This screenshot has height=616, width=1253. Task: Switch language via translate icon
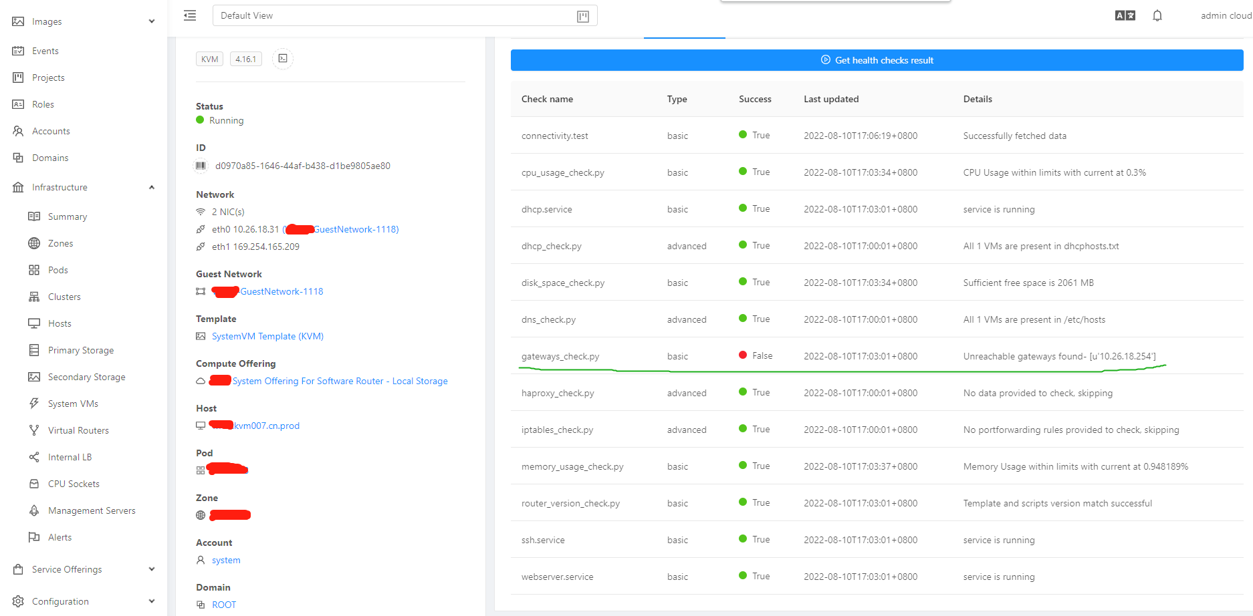tap(1125, 15)
